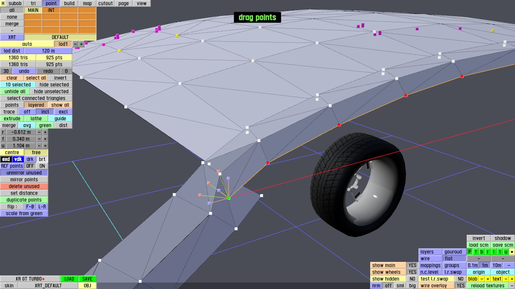Image resolution: width=515 pixels, height=289 pixels.
Task: Set grid size to 10m
Action: coord(497,265)
